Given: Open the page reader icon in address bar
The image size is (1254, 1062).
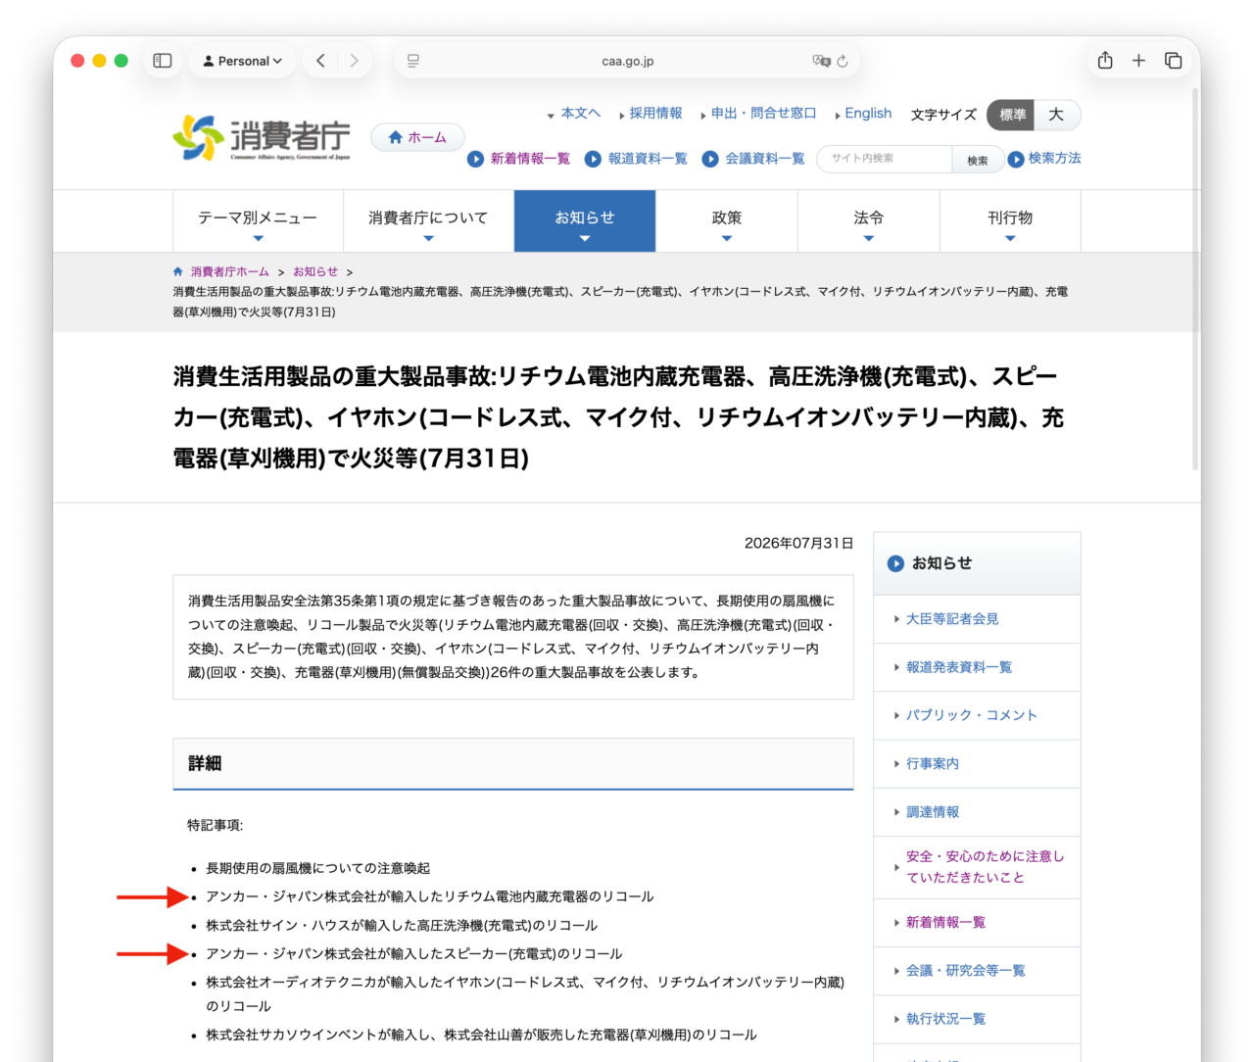Looking at the screenshot, I should click(413, 61).
